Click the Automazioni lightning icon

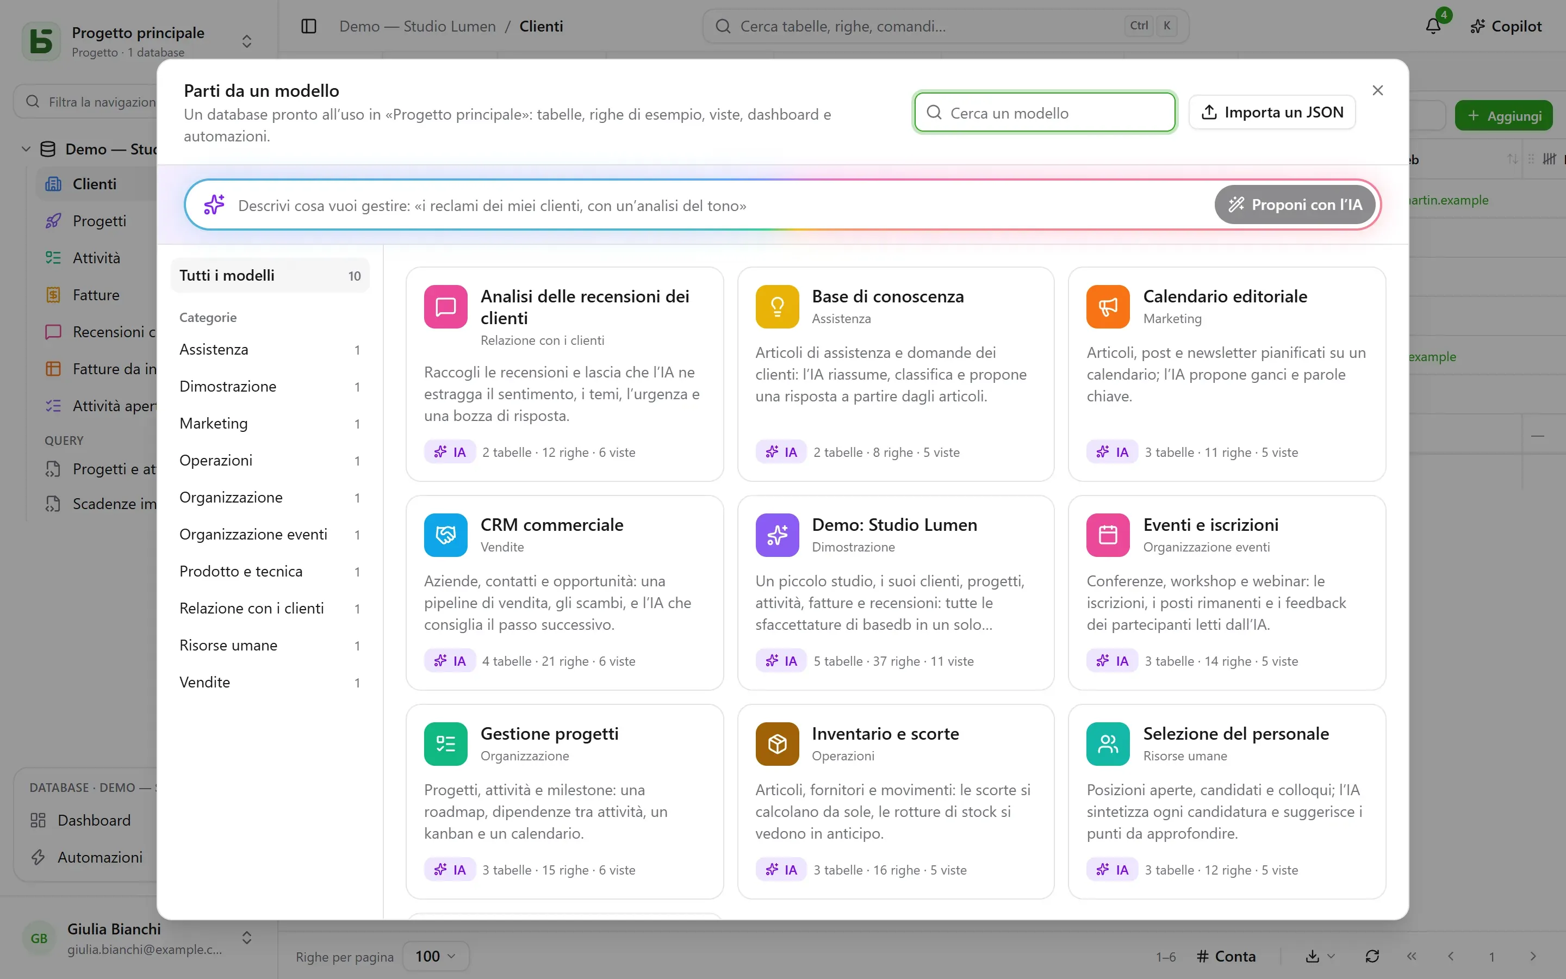pyautogui.click(x=38, y=857)
